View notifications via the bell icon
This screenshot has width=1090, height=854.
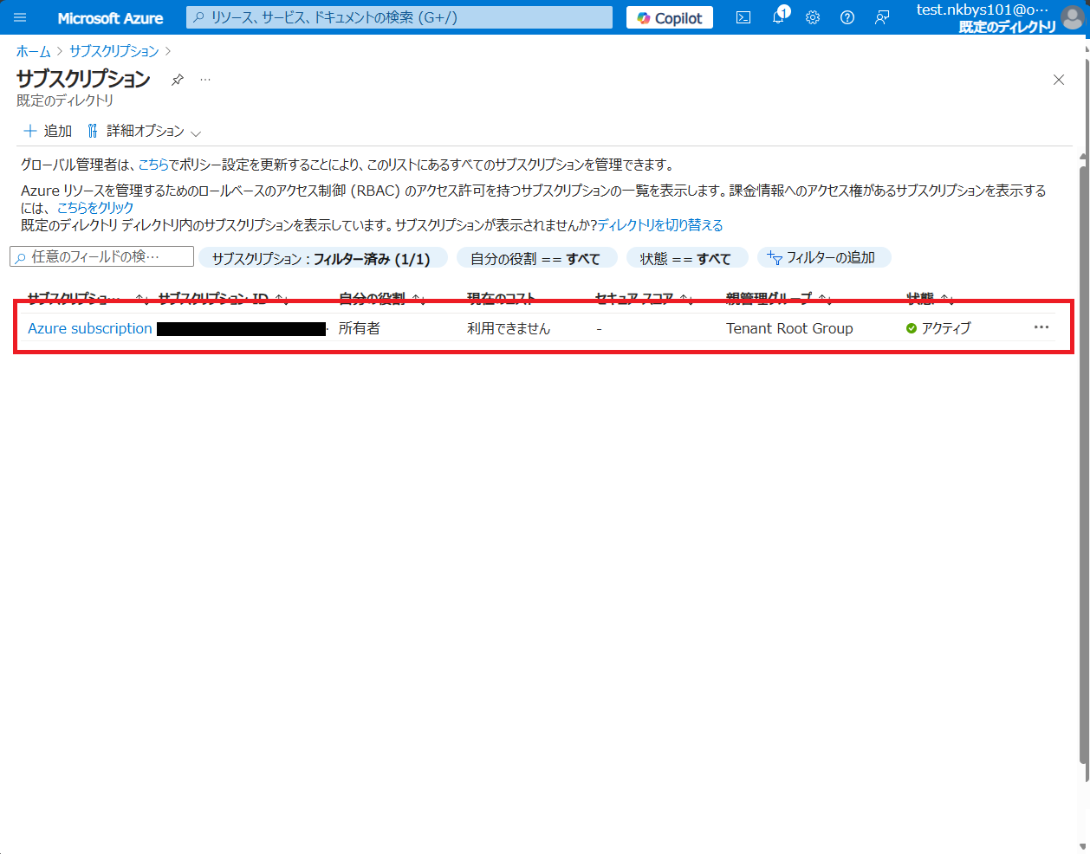(777, 17)
